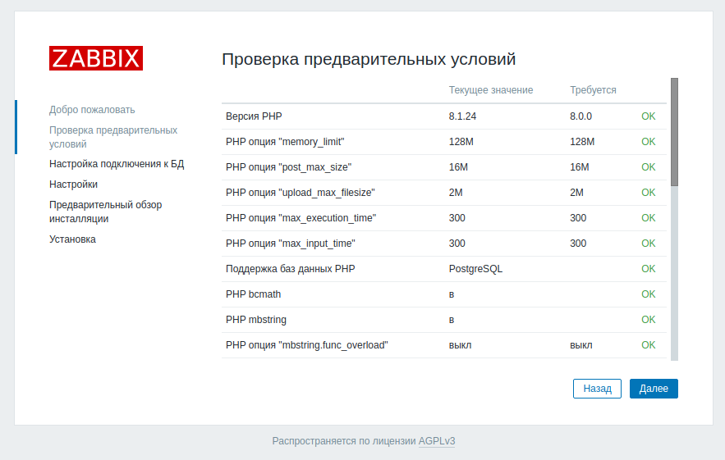This screenshot has height=460, width=725.
Task: Click the "Требуется" column header
Action: [x=593, y=90]
